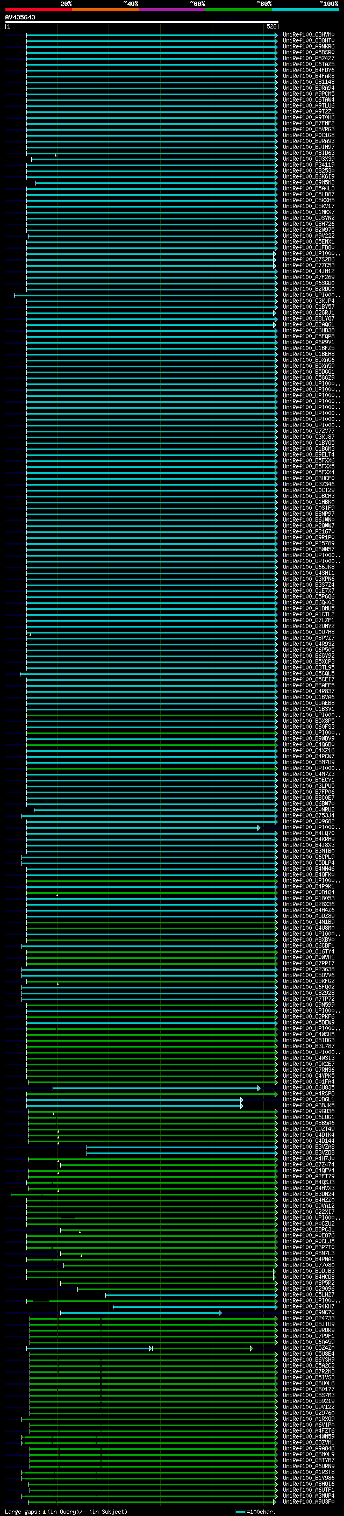
Task: Click the UniRef100_O82530 label
Action: point(309,170)
